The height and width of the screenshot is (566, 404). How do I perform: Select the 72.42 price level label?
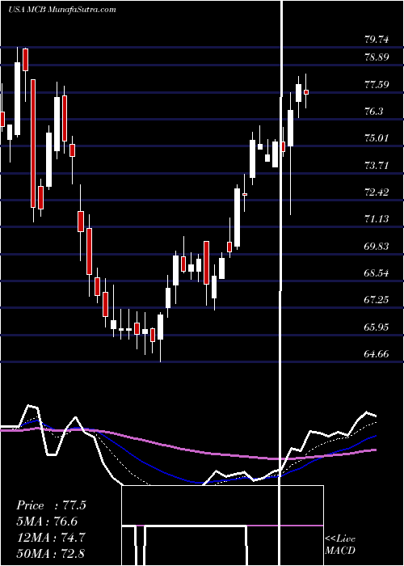tap(377, 192)
